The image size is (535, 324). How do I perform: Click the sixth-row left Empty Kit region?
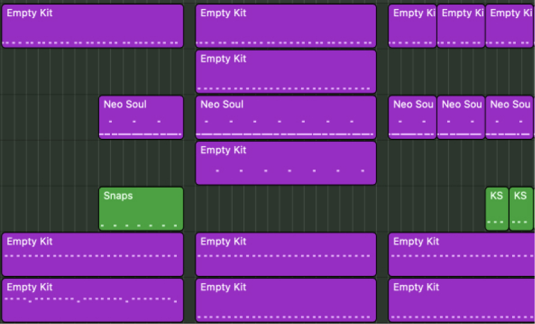tap(93, 254)
